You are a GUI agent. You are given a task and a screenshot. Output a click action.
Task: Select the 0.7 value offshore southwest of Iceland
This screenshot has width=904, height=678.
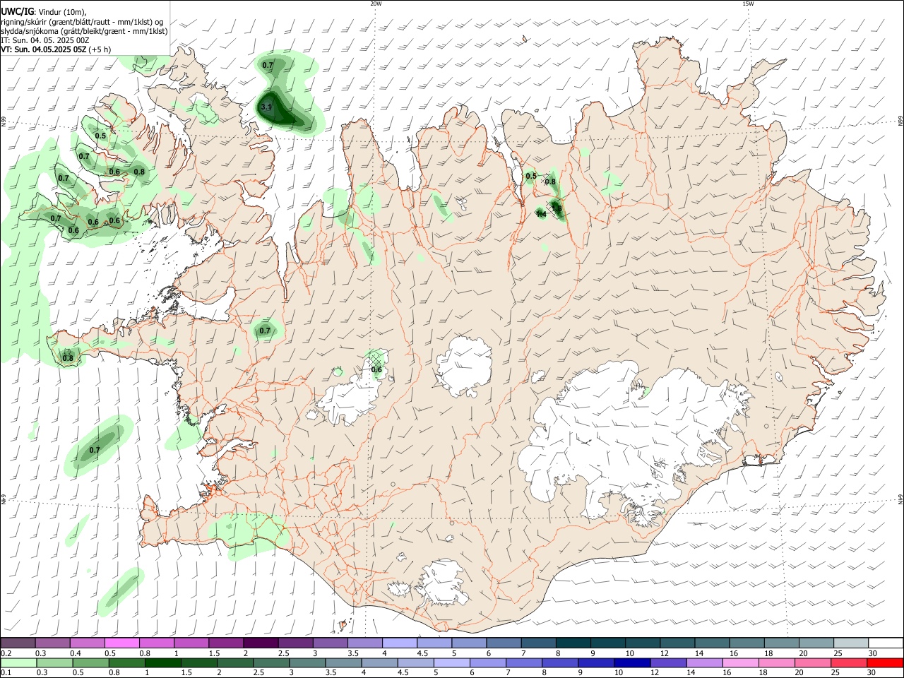(95, 449)
